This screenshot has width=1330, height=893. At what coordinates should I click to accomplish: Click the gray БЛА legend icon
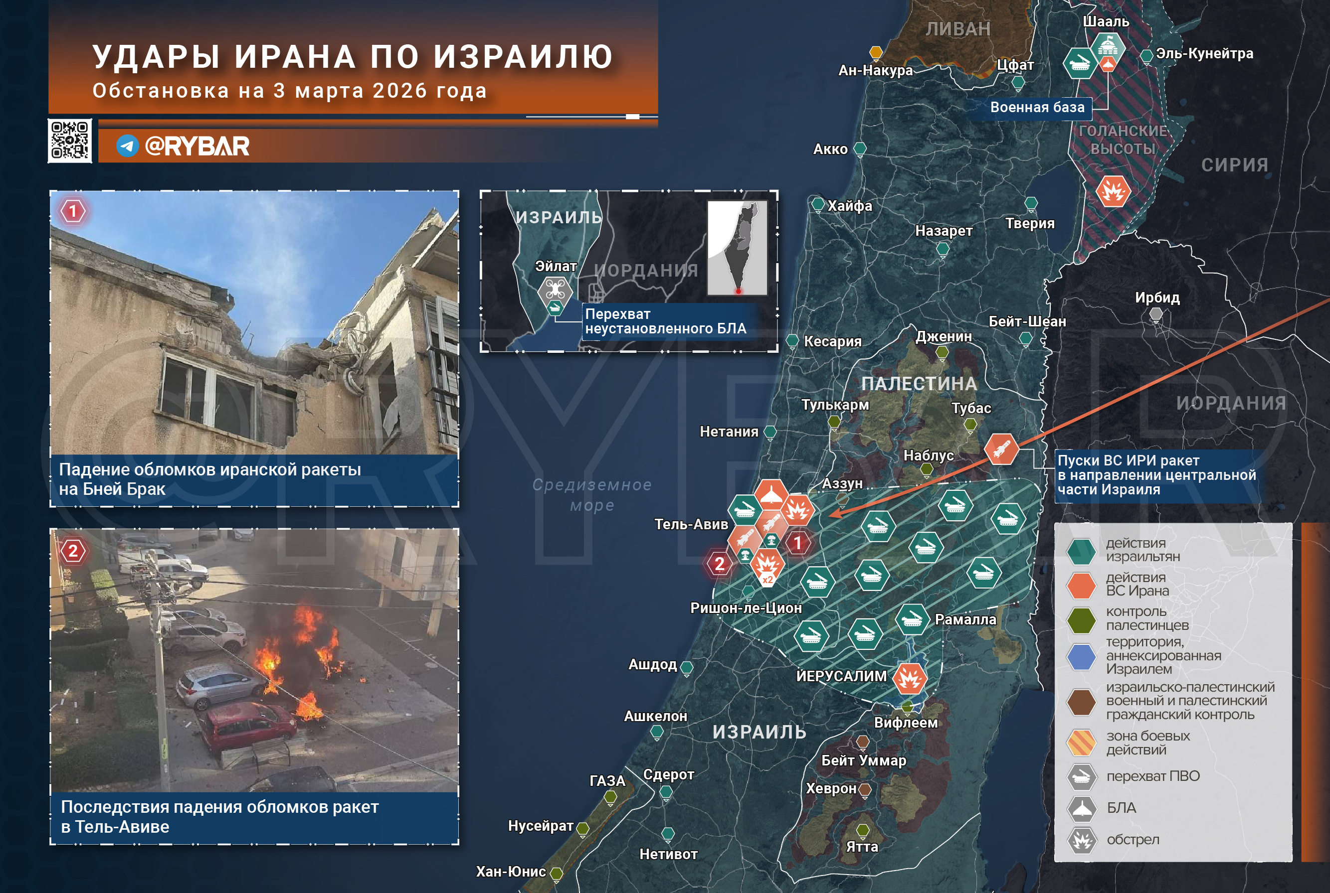1081,808
